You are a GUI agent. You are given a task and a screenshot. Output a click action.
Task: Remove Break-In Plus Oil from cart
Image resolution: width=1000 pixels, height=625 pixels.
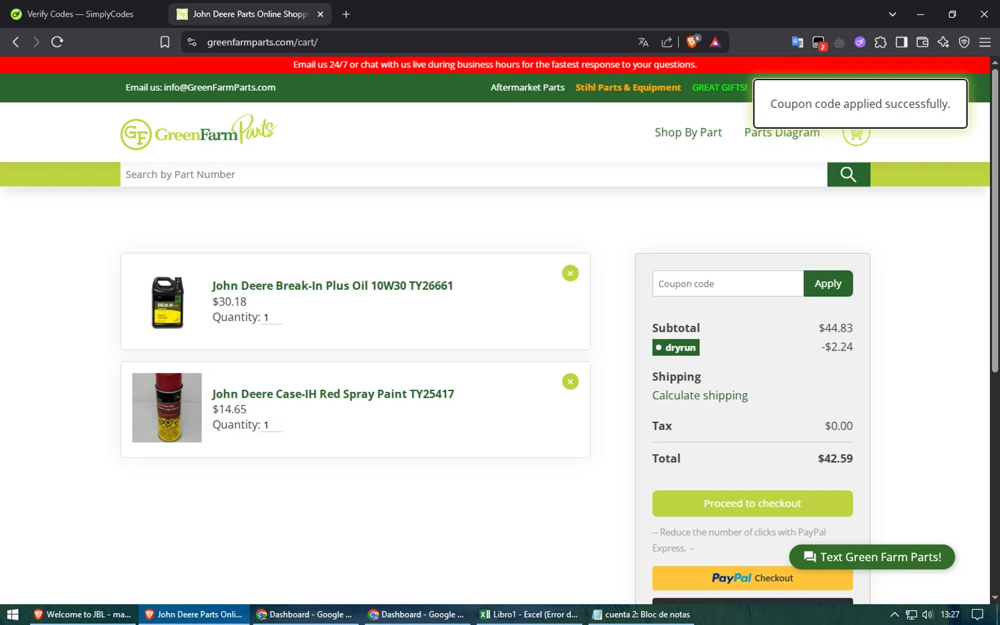pyautogui.click(x=570, y=273)
